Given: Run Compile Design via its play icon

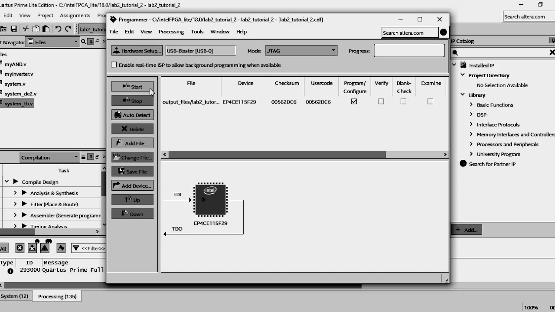Looking at the screenshot, I should point(16,182).
